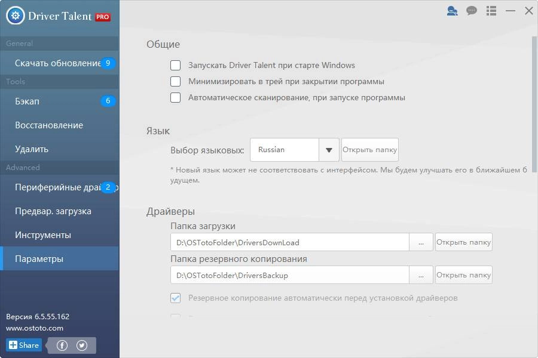
Task: Click the Share plus button
Action: pos(24,345)
